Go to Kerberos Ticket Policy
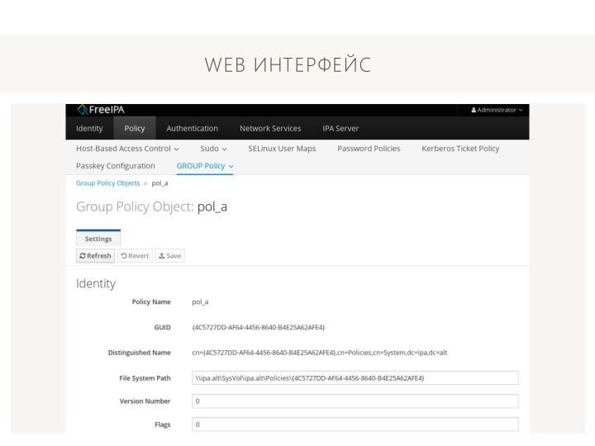This screenshot has height=446, width=595. point(460,149)
